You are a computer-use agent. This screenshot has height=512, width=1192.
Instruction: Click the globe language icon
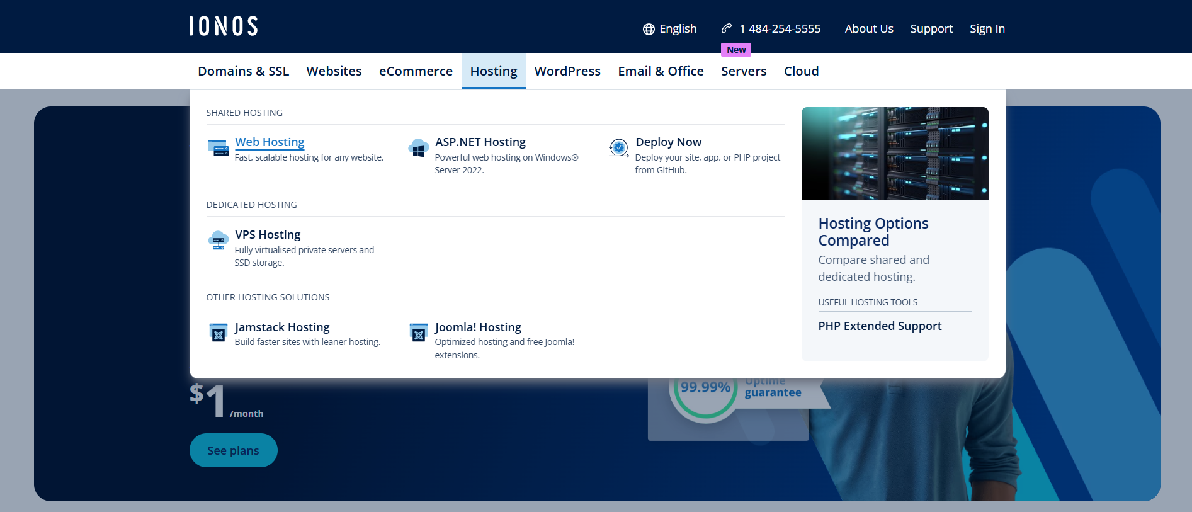coord(649,29)
